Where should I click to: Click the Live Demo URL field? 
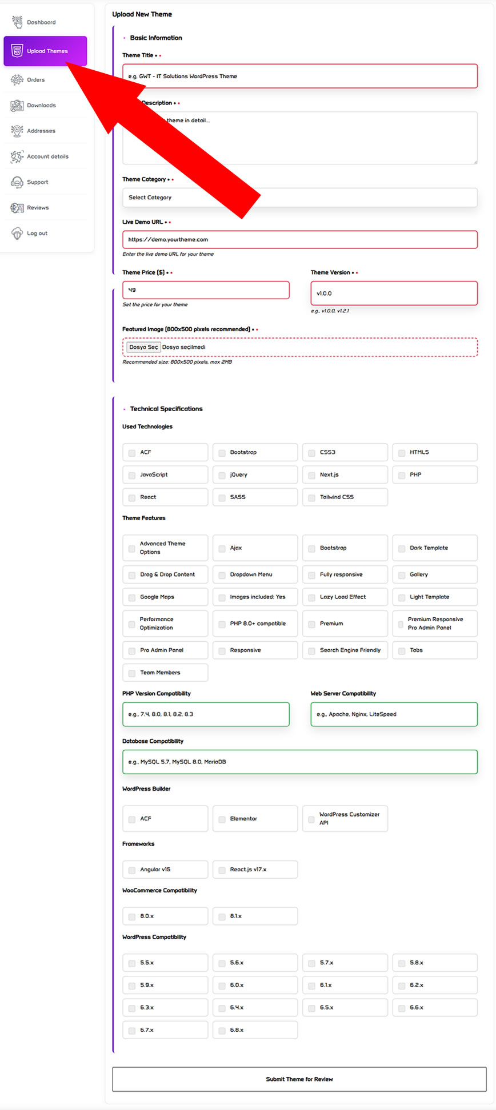(299, 240)
